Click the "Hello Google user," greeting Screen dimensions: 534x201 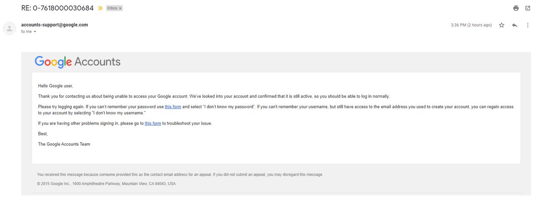pyautogui.click(x=55, y=86)
